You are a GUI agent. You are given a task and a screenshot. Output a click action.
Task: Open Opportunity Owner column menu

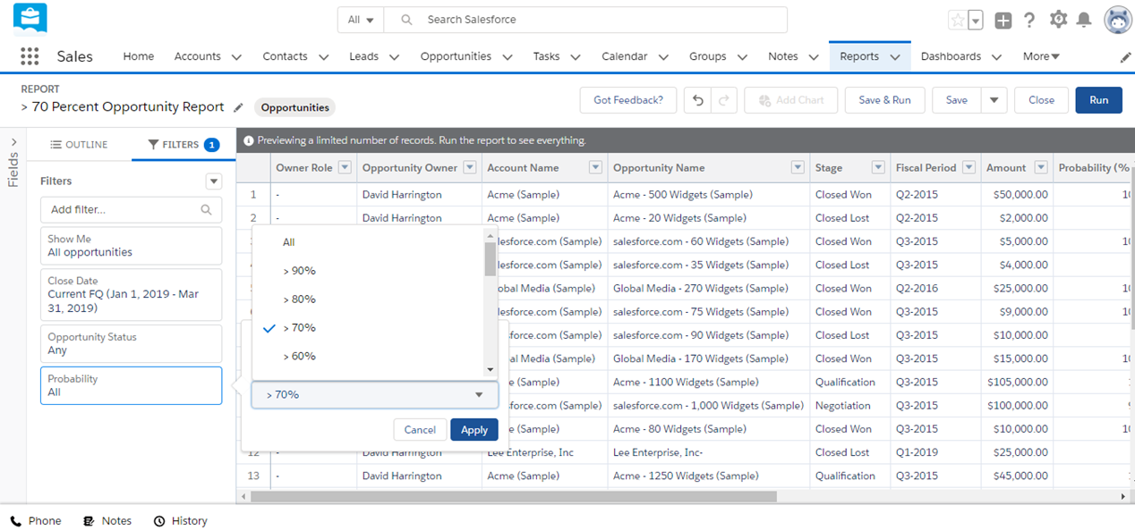coord(469,168)
